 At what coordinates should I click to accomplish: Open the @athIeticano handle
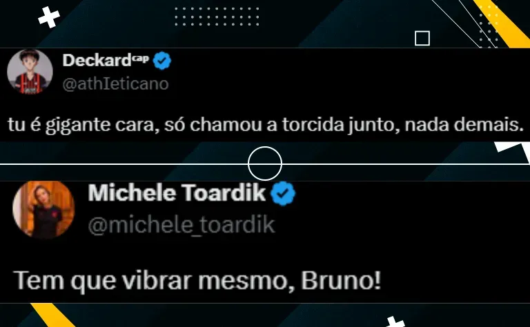point(115,83)
